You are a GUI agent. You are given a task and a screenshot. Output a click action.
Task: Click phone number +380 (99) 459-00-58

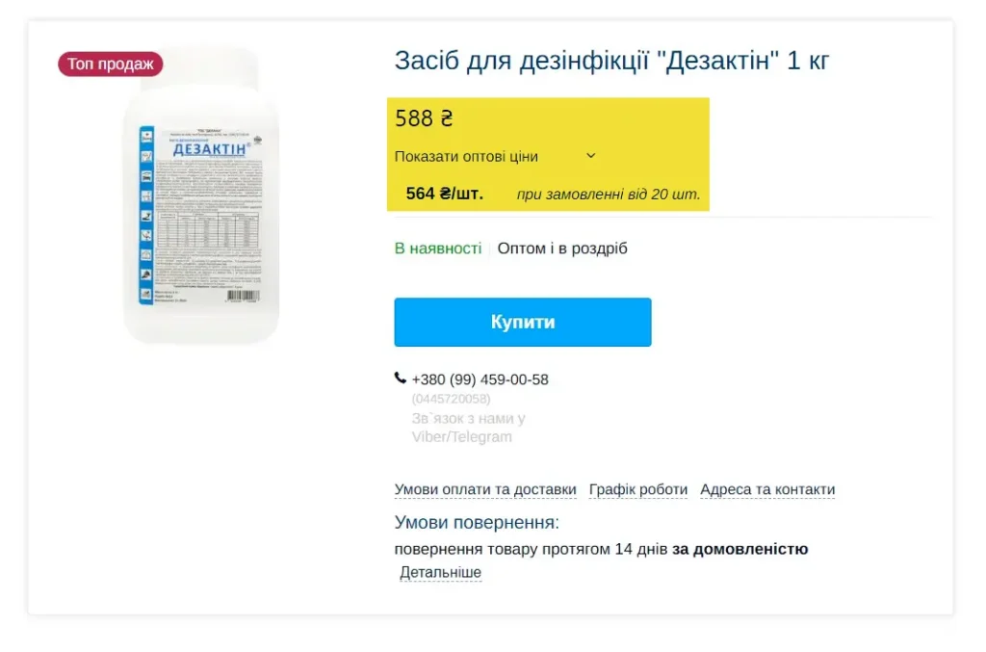[x=480, y=379]
